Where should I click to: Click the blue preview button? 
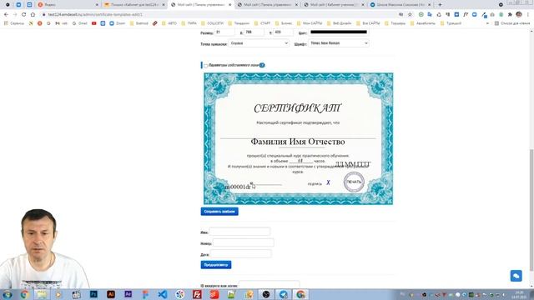click(x=216, y=265)
